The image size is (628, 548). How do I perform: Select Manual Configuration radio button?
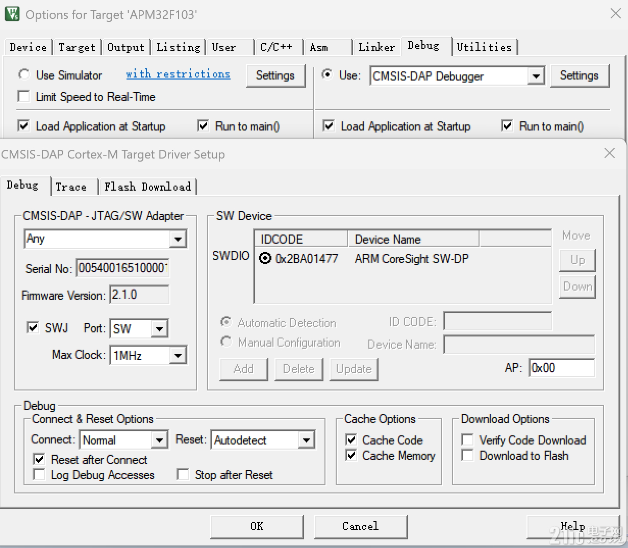225,342
